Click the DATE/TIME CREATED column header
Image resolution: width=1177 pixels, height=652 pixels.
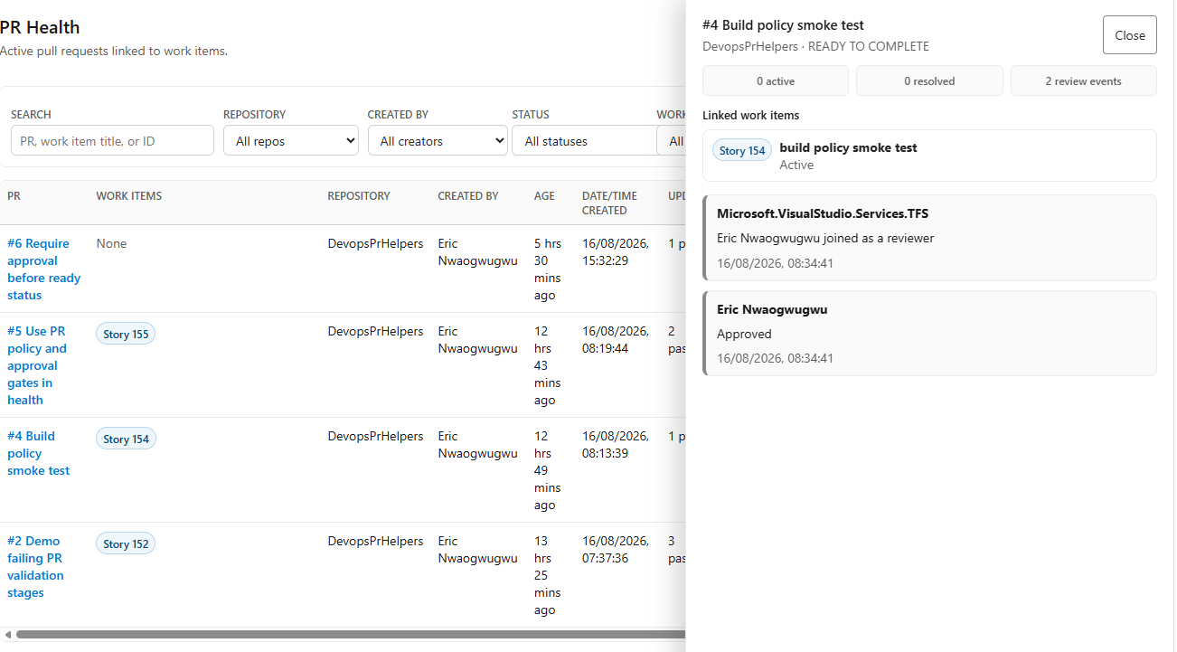pos(610,203)
